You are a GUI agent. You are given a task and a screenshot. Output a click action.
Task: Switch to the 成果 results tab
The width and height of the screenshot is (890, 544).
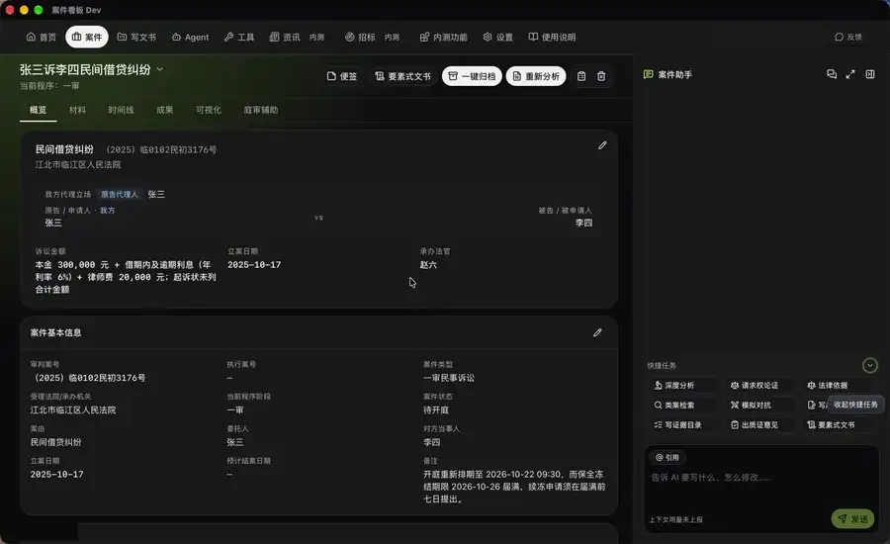[x=164, y=110]
